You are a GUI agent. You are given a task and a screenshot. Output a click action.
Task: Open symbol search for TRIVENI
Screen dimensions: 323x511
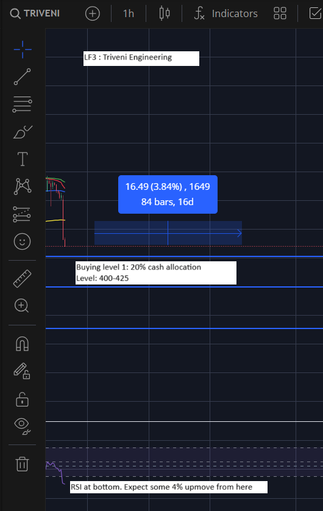click(35, 13)
